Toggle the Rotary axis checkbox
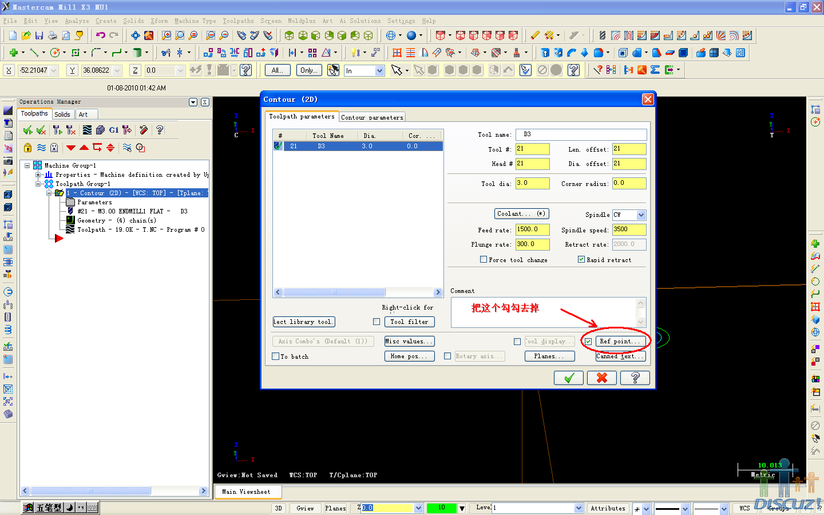 [x=447, y=356]
